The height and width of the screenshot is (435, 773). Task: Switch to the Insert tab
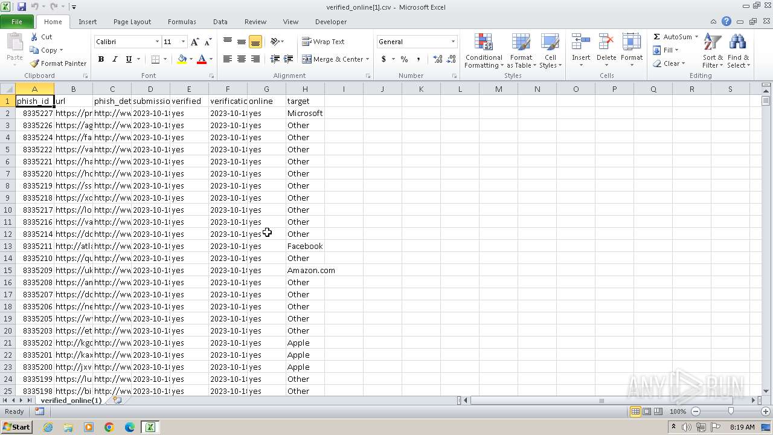point(88,22)
